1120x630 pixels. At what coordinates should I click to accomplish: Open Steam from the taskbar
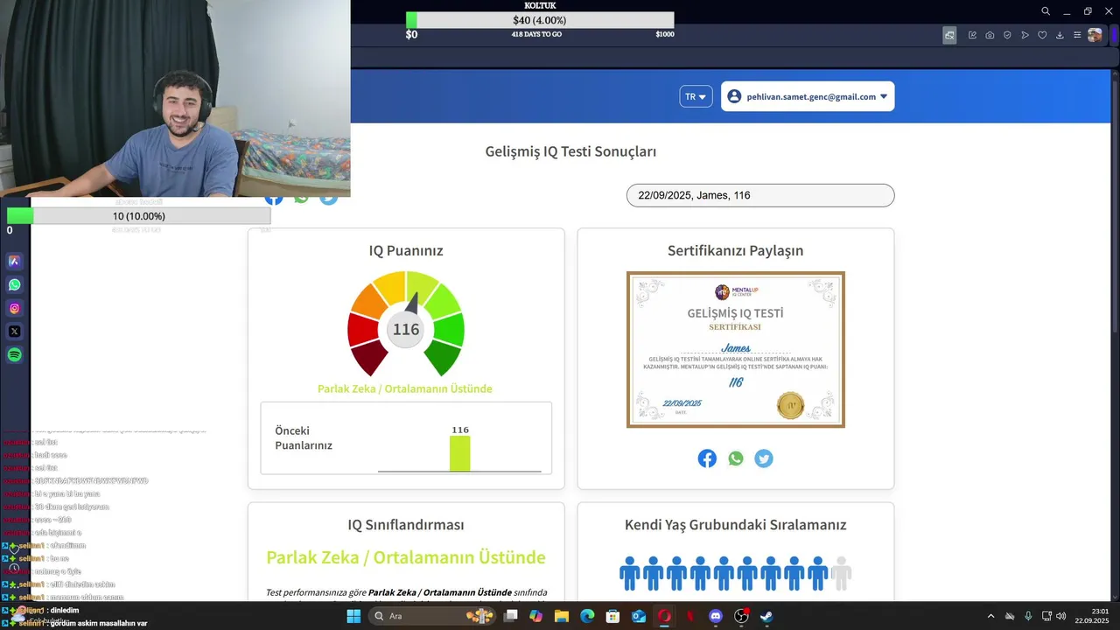point(766,616)
